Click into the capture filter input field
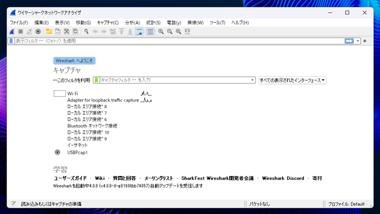This screenshot has height=214, width=380. pyautogui.click(x=174, y=80)
